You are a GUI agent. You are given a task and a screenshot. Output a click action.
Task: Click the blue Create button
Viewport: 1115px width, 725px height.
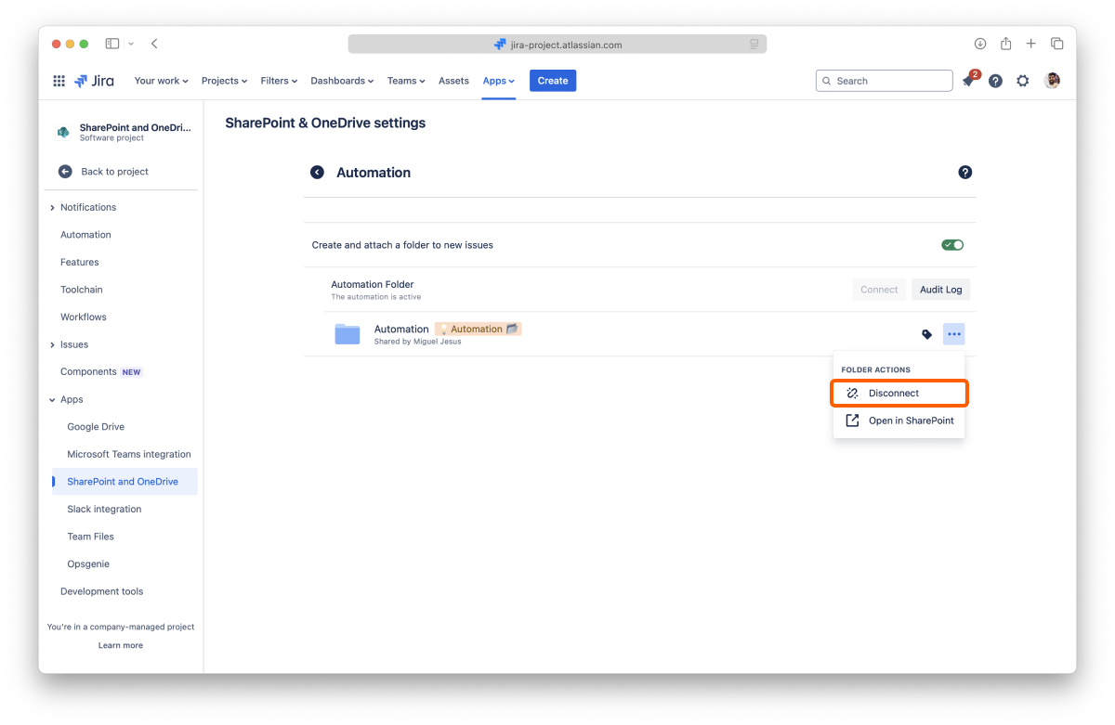click(x=553, y=81)
